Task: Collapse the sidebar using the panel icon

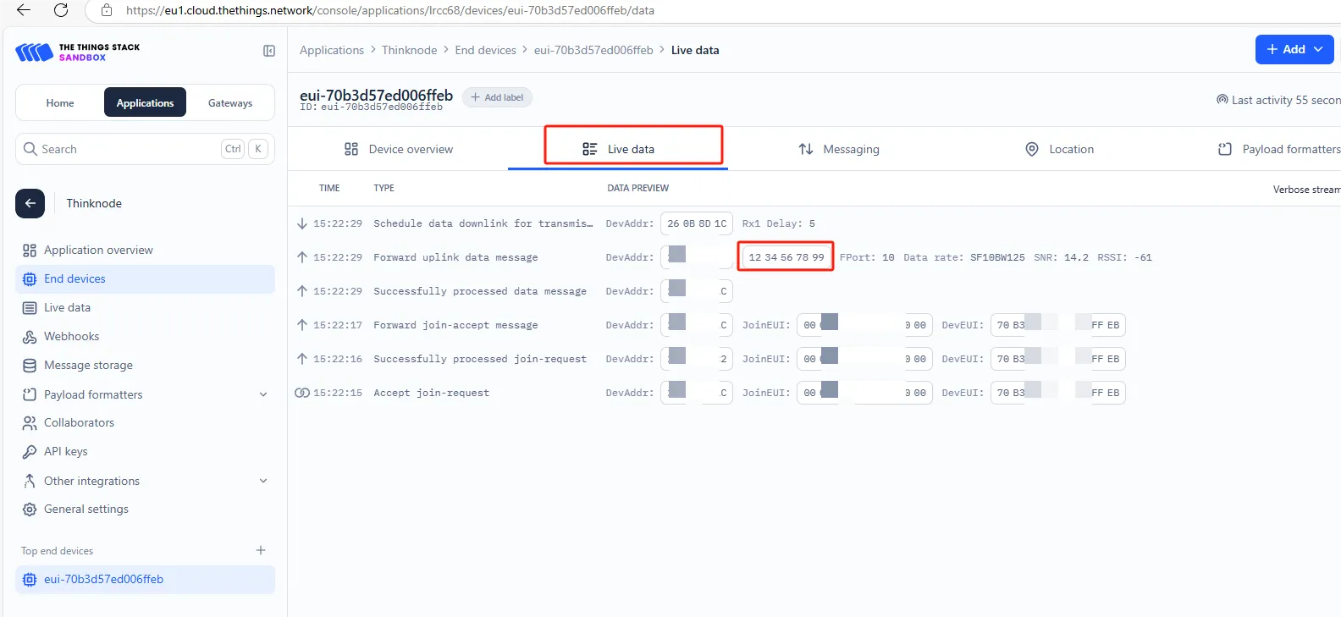Action: (x=269, y=51)
